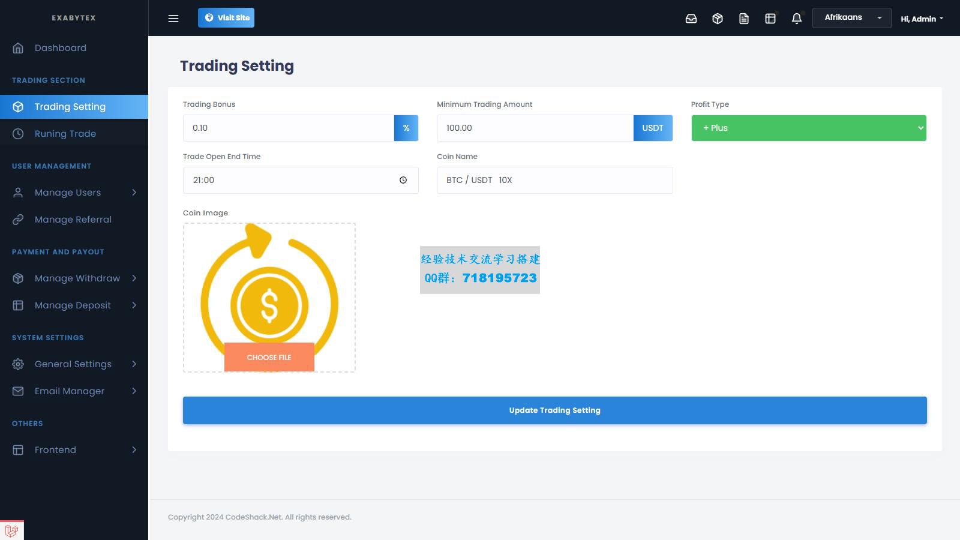
Task: Expand Email Manager chevron
Action: (x=134, y=391)
